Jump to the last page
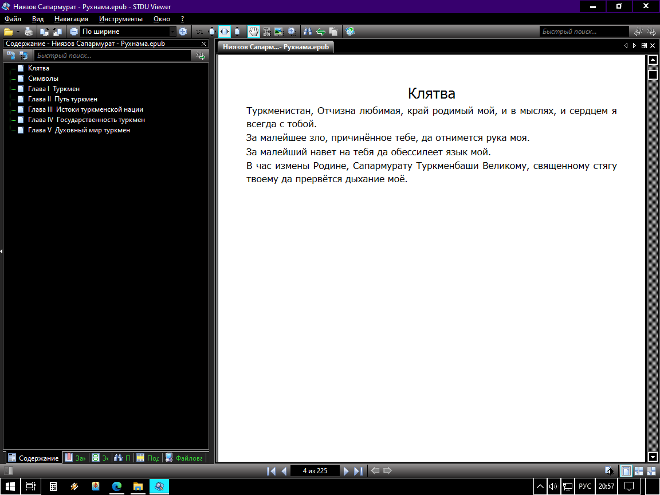This screenshot has height=495, width=660. tap(358, 471)
